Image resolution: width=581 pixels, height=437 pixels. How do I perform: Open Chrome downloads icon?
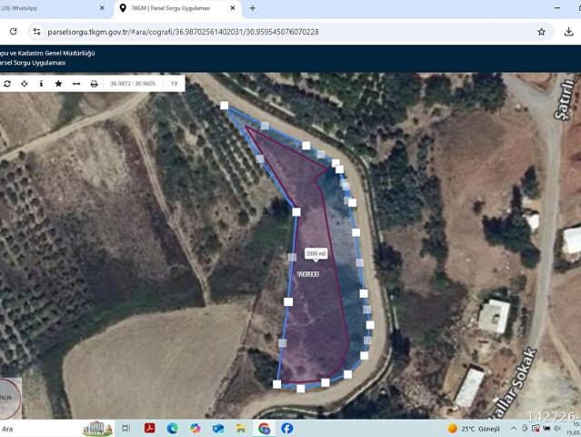(567, 31)
